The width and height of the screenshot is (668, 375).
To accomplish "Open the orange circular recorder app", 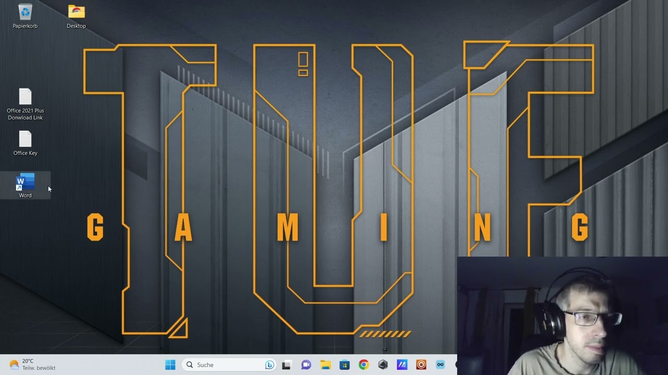I will (421, 365).
